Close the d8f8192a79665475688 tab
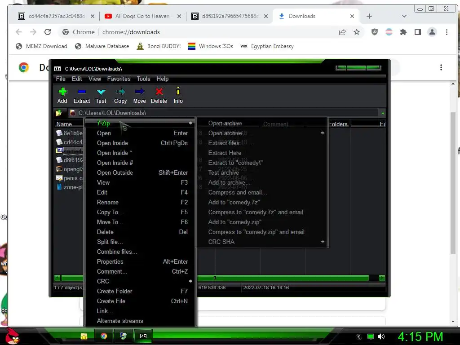This screenshot has width=460, height=345. [266, 16]
